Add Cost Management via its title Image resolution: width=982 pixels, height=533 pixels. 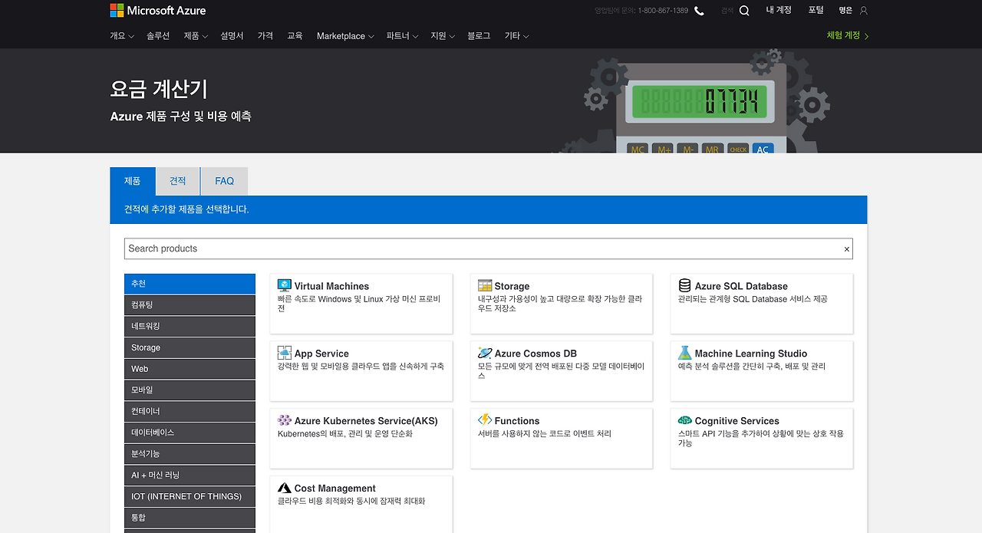[334, 489]
